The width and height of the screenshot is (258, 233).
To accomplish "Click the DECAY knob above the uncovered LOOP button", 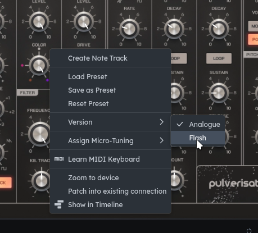I will [x=219, y=29].
